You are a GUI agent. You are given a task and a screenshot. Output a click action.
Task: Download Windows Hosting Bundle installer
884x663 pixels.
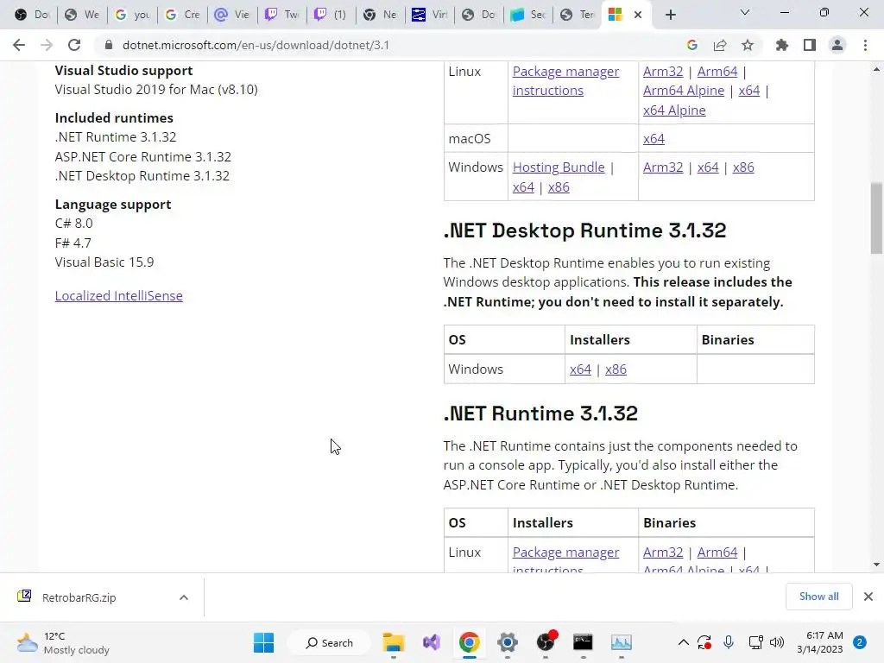(559, 167)
